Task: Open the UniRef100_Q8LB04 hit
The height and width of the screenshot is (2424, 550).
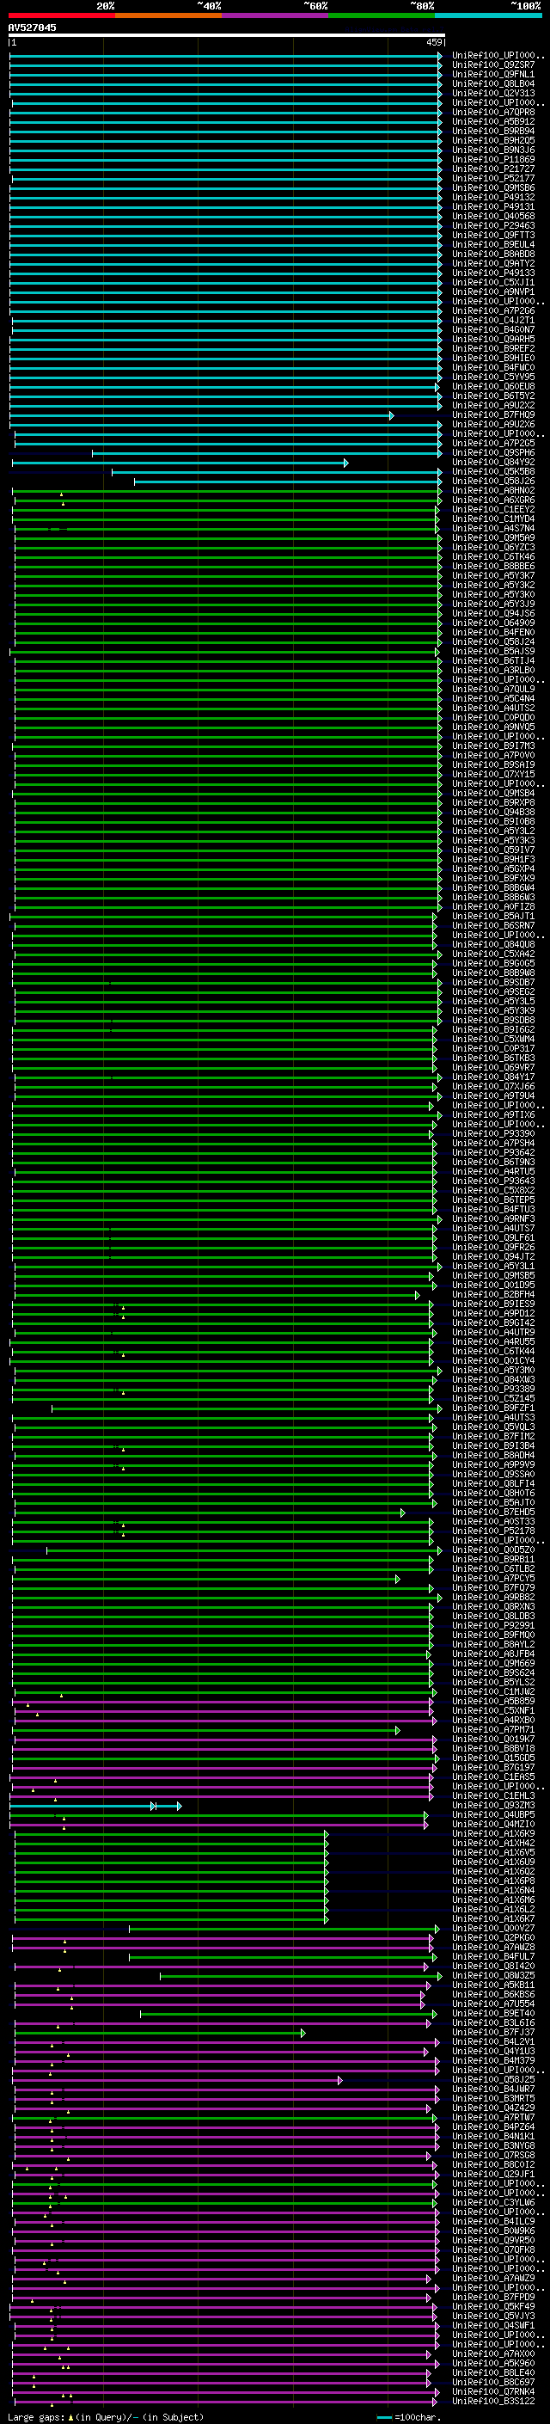Action: (493, 83)
